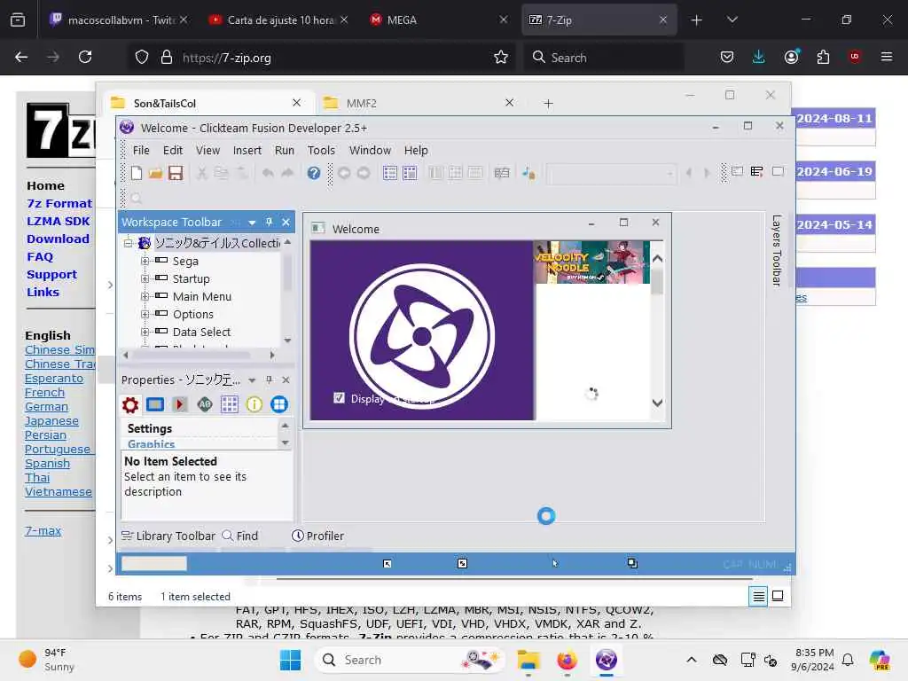Open the Firefox hamburger application menu
The width and height of the screenshot is (908, 681).
[886, 57]
